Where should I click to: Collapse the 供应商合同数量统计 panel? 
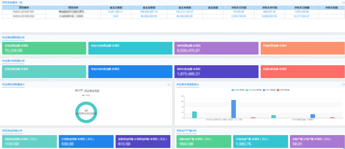pos(169,84)
